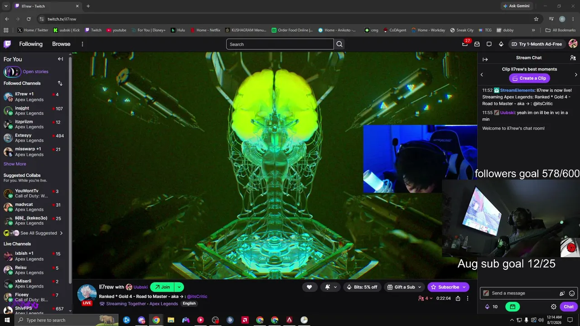
Task: Click the search magnifier button
Action: point(339,44)
